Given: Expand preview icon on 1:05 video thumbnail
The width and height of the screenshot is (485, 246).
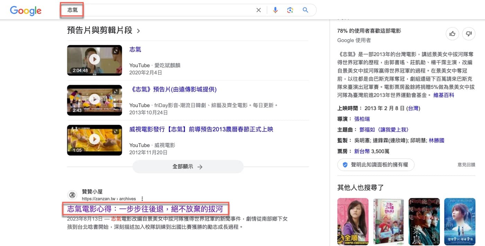Looking at the screenshot, I should tap(116, 131).
